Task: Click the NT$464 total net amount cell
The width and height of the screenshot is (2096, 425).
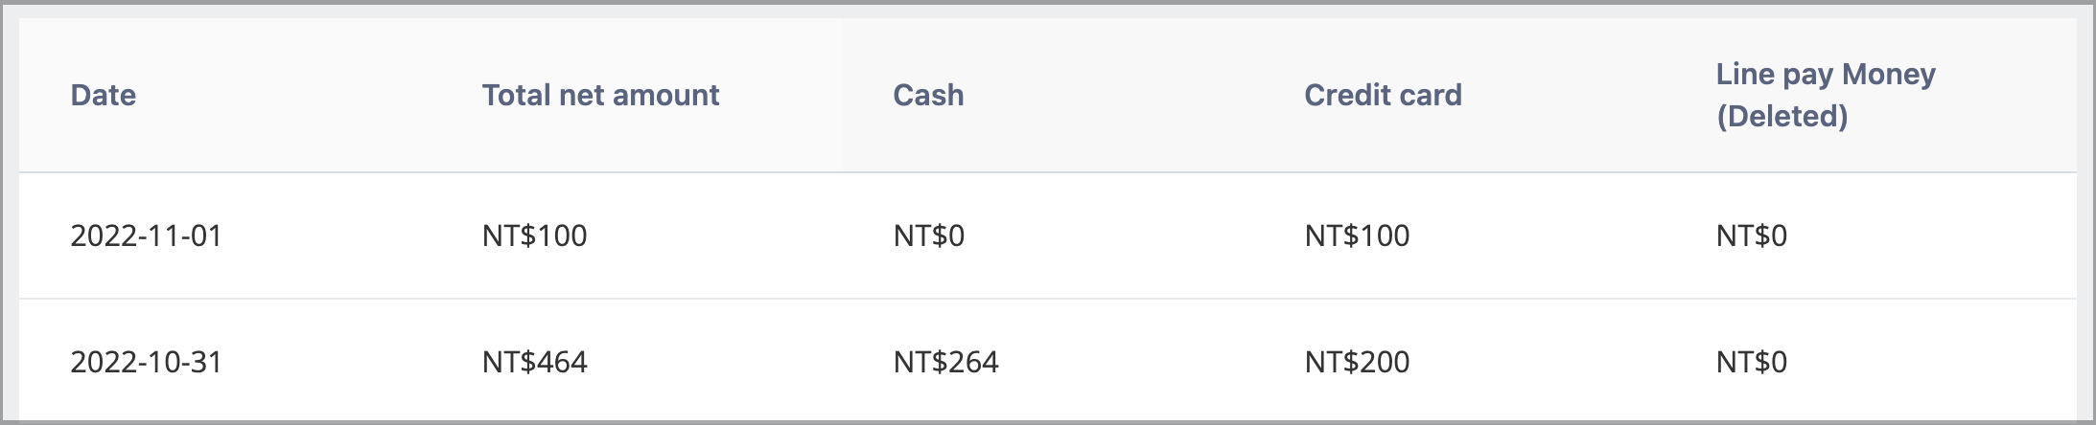Action: pyautogui.click(x=534, y=362)
